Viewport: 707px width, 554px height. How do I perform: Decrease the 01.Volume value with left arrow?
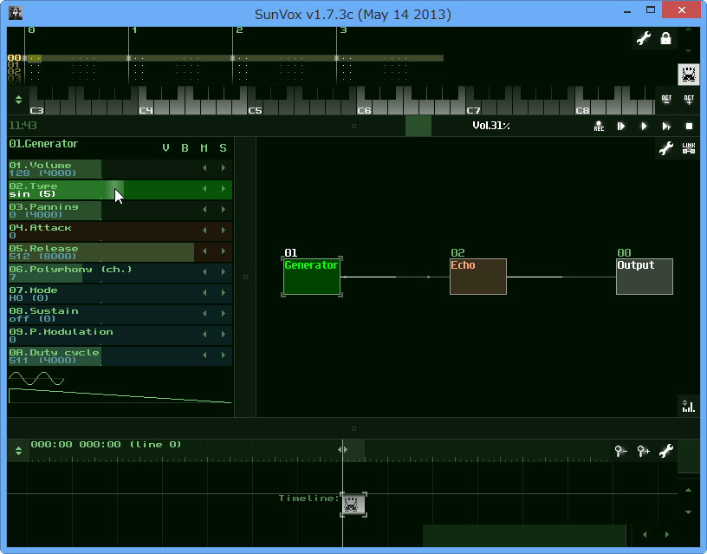(204, 168)
